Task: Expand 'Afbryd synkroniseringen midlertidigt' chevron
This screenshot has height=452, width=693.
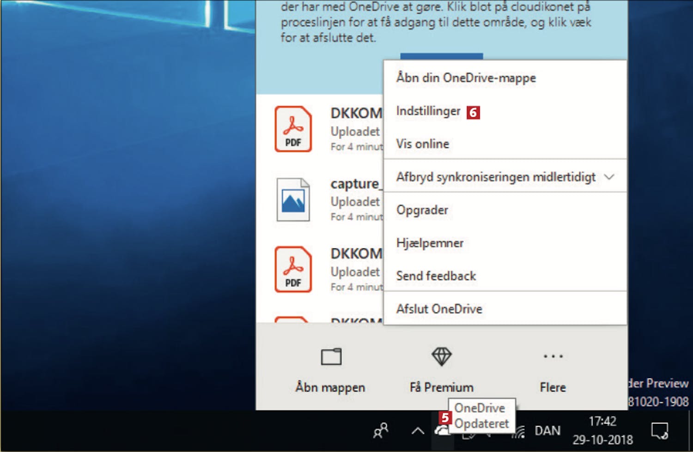Action: (x=609, y=177)
